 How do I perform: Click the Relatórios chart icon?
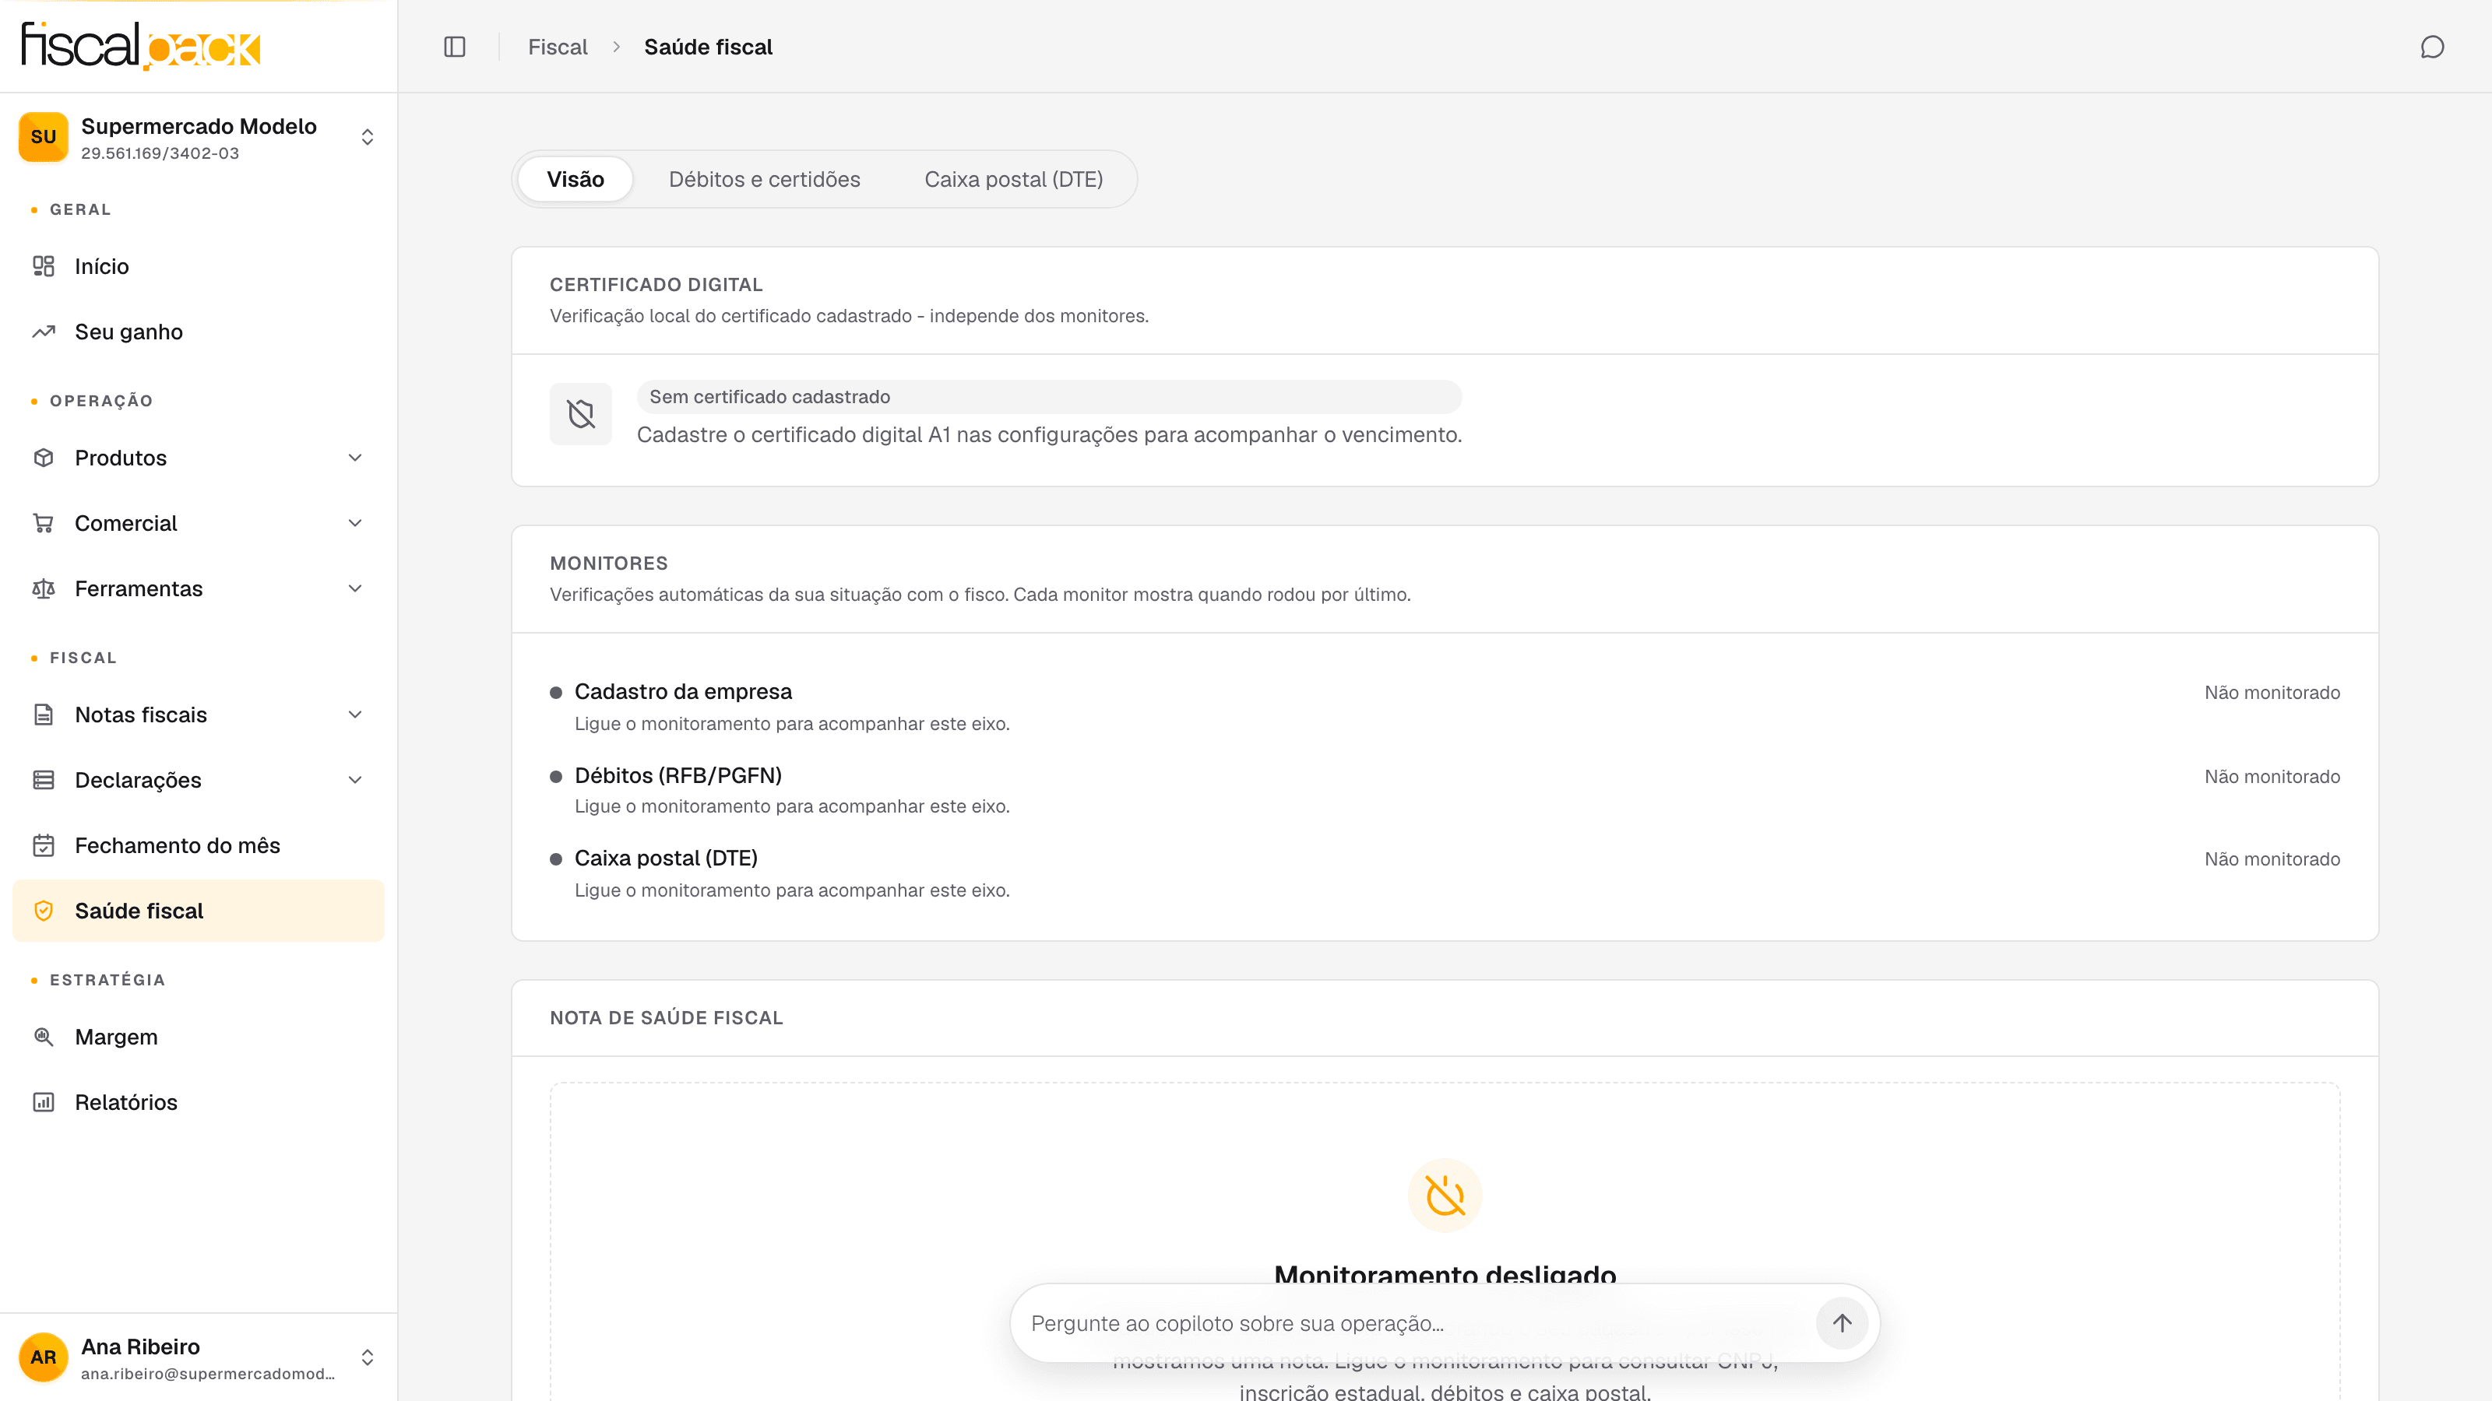tap(44, 1102)
